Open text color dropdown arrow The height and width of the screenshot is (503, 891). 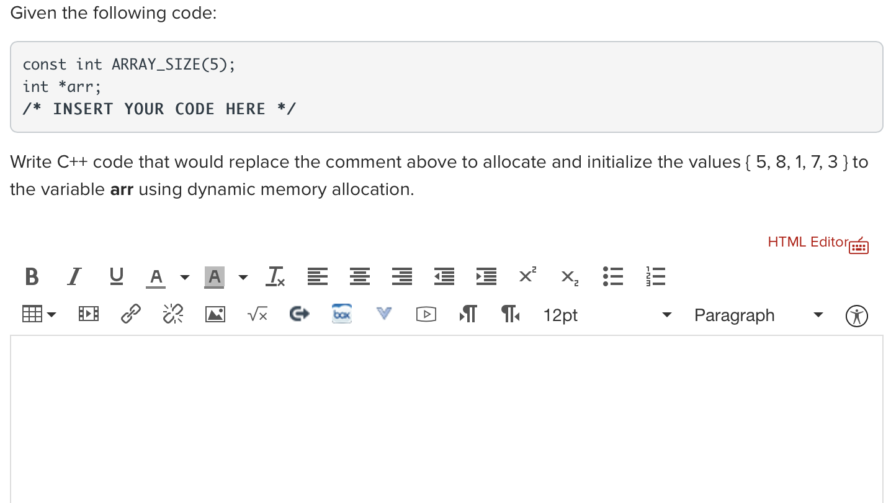(184, 277)
